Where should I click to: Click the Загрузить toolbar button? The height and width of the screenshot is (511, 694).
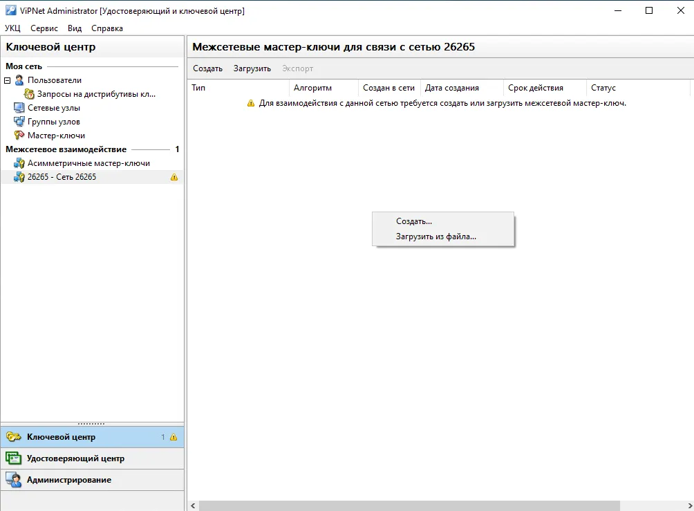pos(252,68)
